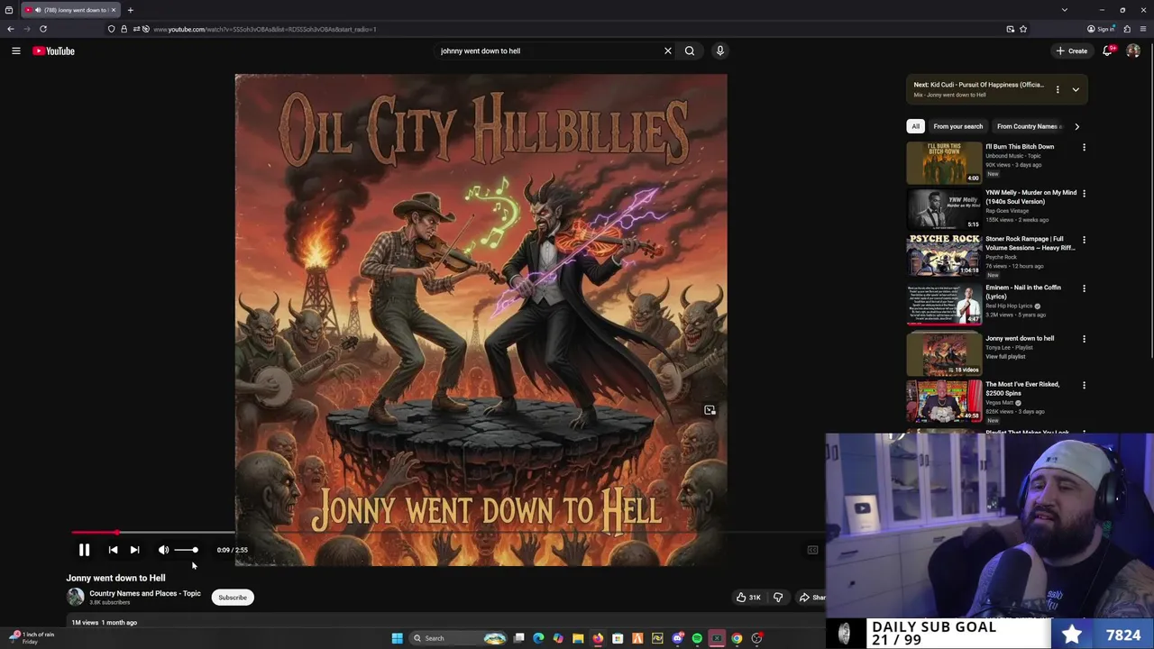The width and height of the screenshot is (1154, 649).
Task: Go to the previous video
Action: pyautogui.click(x=113, y=550)
